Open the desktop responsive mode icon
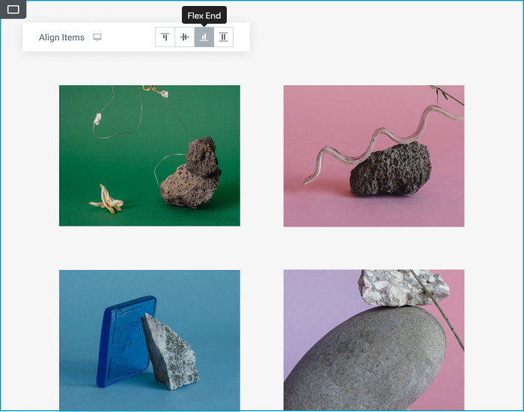The height and width of the screenshot is (412, 524). (97, 37)
